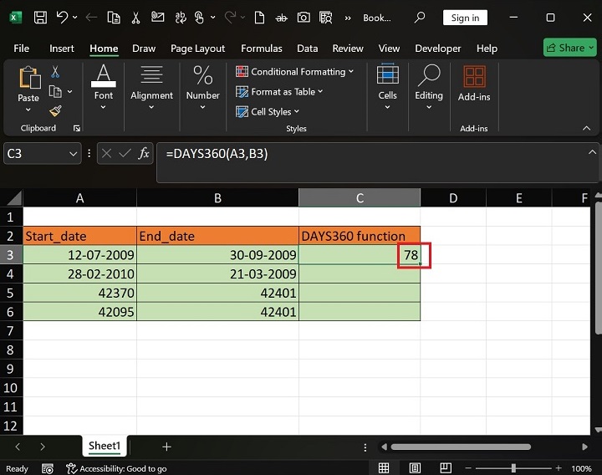Click the camera icon in quick access toolbar
This screenshot has height=475, width=602.
304,18
